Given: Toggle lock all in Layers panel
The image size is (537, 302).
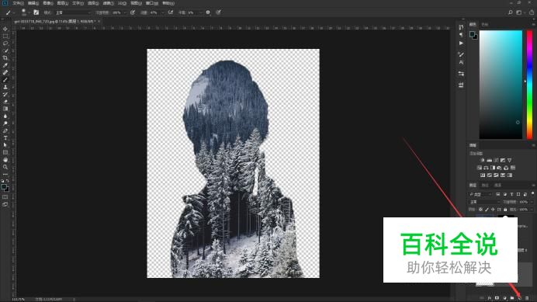Looking at the screenshot, I should [x=505, y=209].
